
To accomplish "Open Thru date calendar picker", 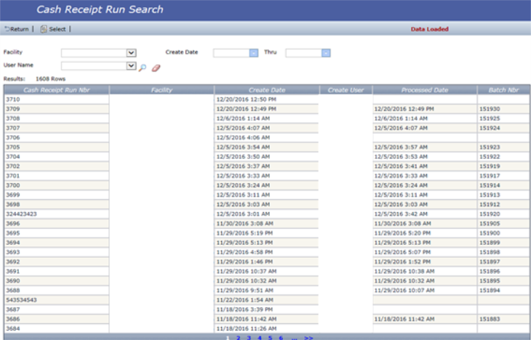I will [x=326, y=53].
